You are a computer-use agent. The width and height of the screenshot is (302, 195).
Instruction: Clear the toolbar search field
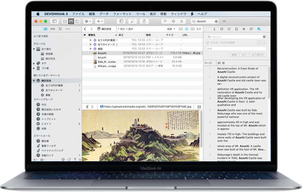pos(216,21)
